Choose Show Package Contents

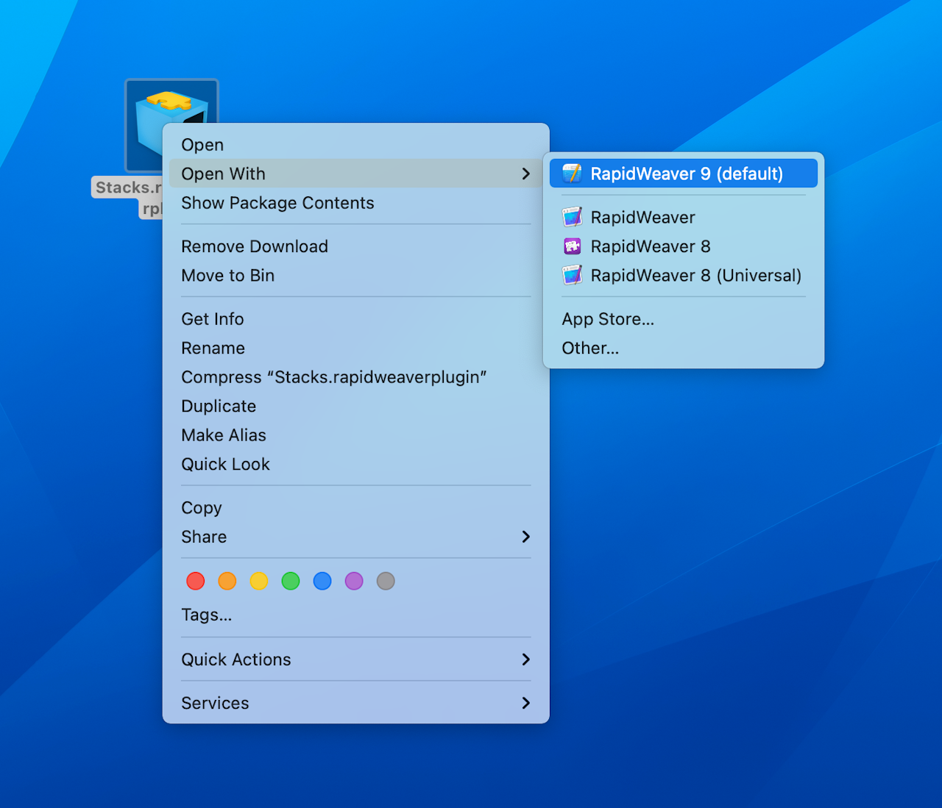pos(277,203)
